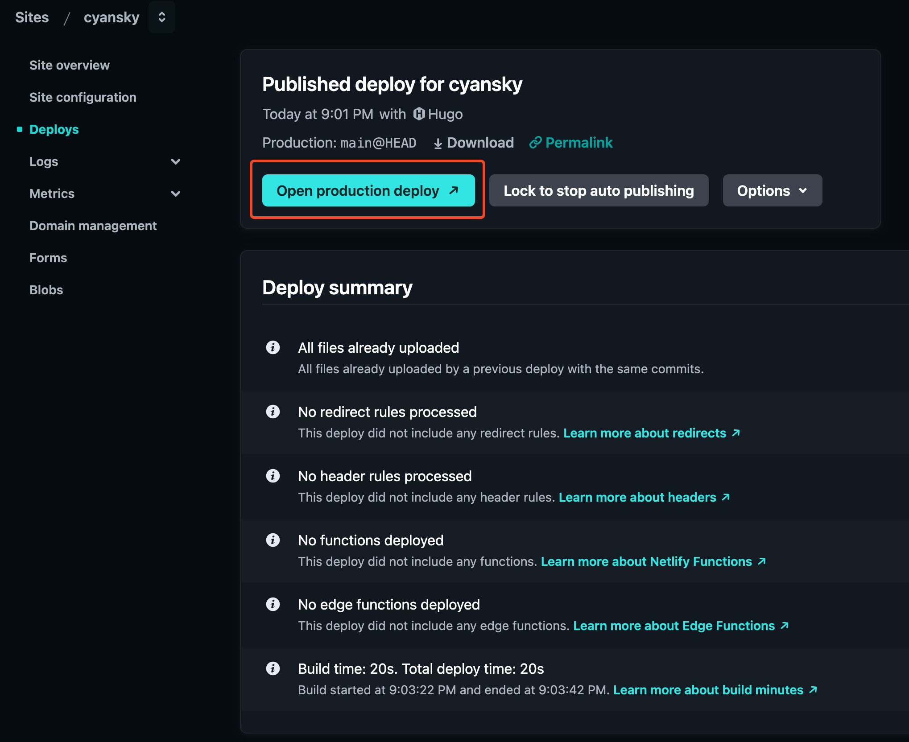The image size is (909, 742).
Task: Click Published deploy for cyansky heading
Action: pos(392,84)
